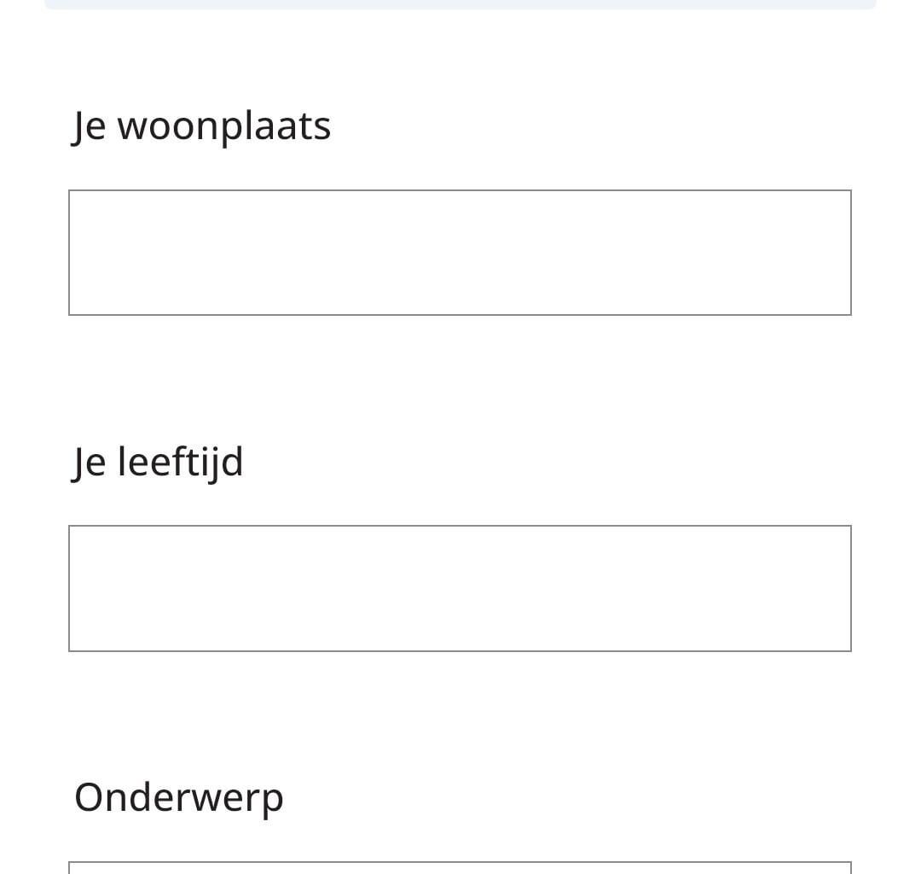The image size is (921, 874).
Task: Tap the word "leeftijd" in the second label
Action: tap(180, 462)
